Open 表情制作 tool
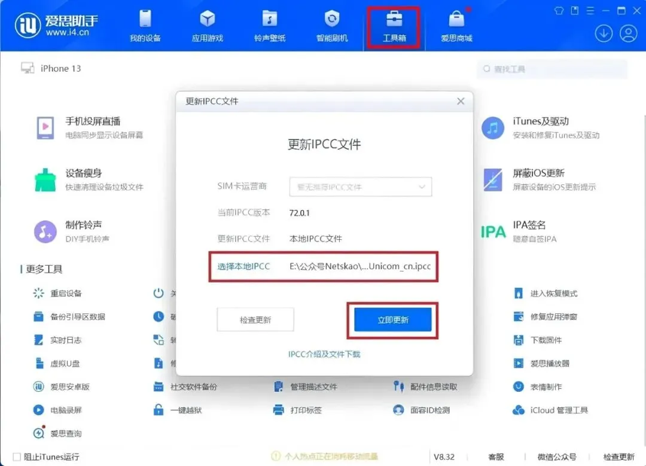This screenshot has width=646, height=466. click(x=538, y=386)
